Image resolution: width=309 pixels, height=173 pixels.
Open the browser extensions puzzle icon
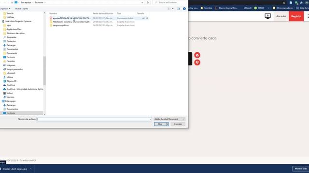click(301, 3)
